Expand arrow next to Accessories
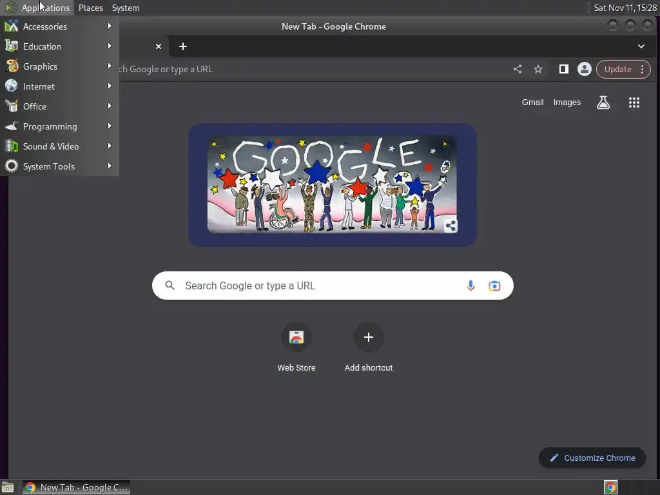The image size is (660, 495). click(110, 26)
